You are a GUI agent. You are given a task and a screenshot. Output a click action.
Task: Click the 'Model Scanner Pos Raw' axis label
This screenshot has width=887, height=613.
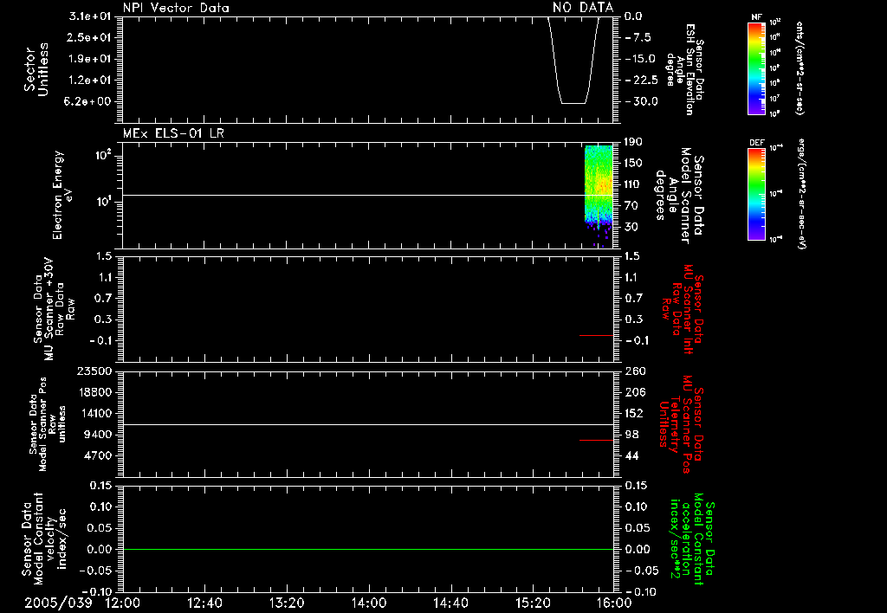(x=48, y=424)
